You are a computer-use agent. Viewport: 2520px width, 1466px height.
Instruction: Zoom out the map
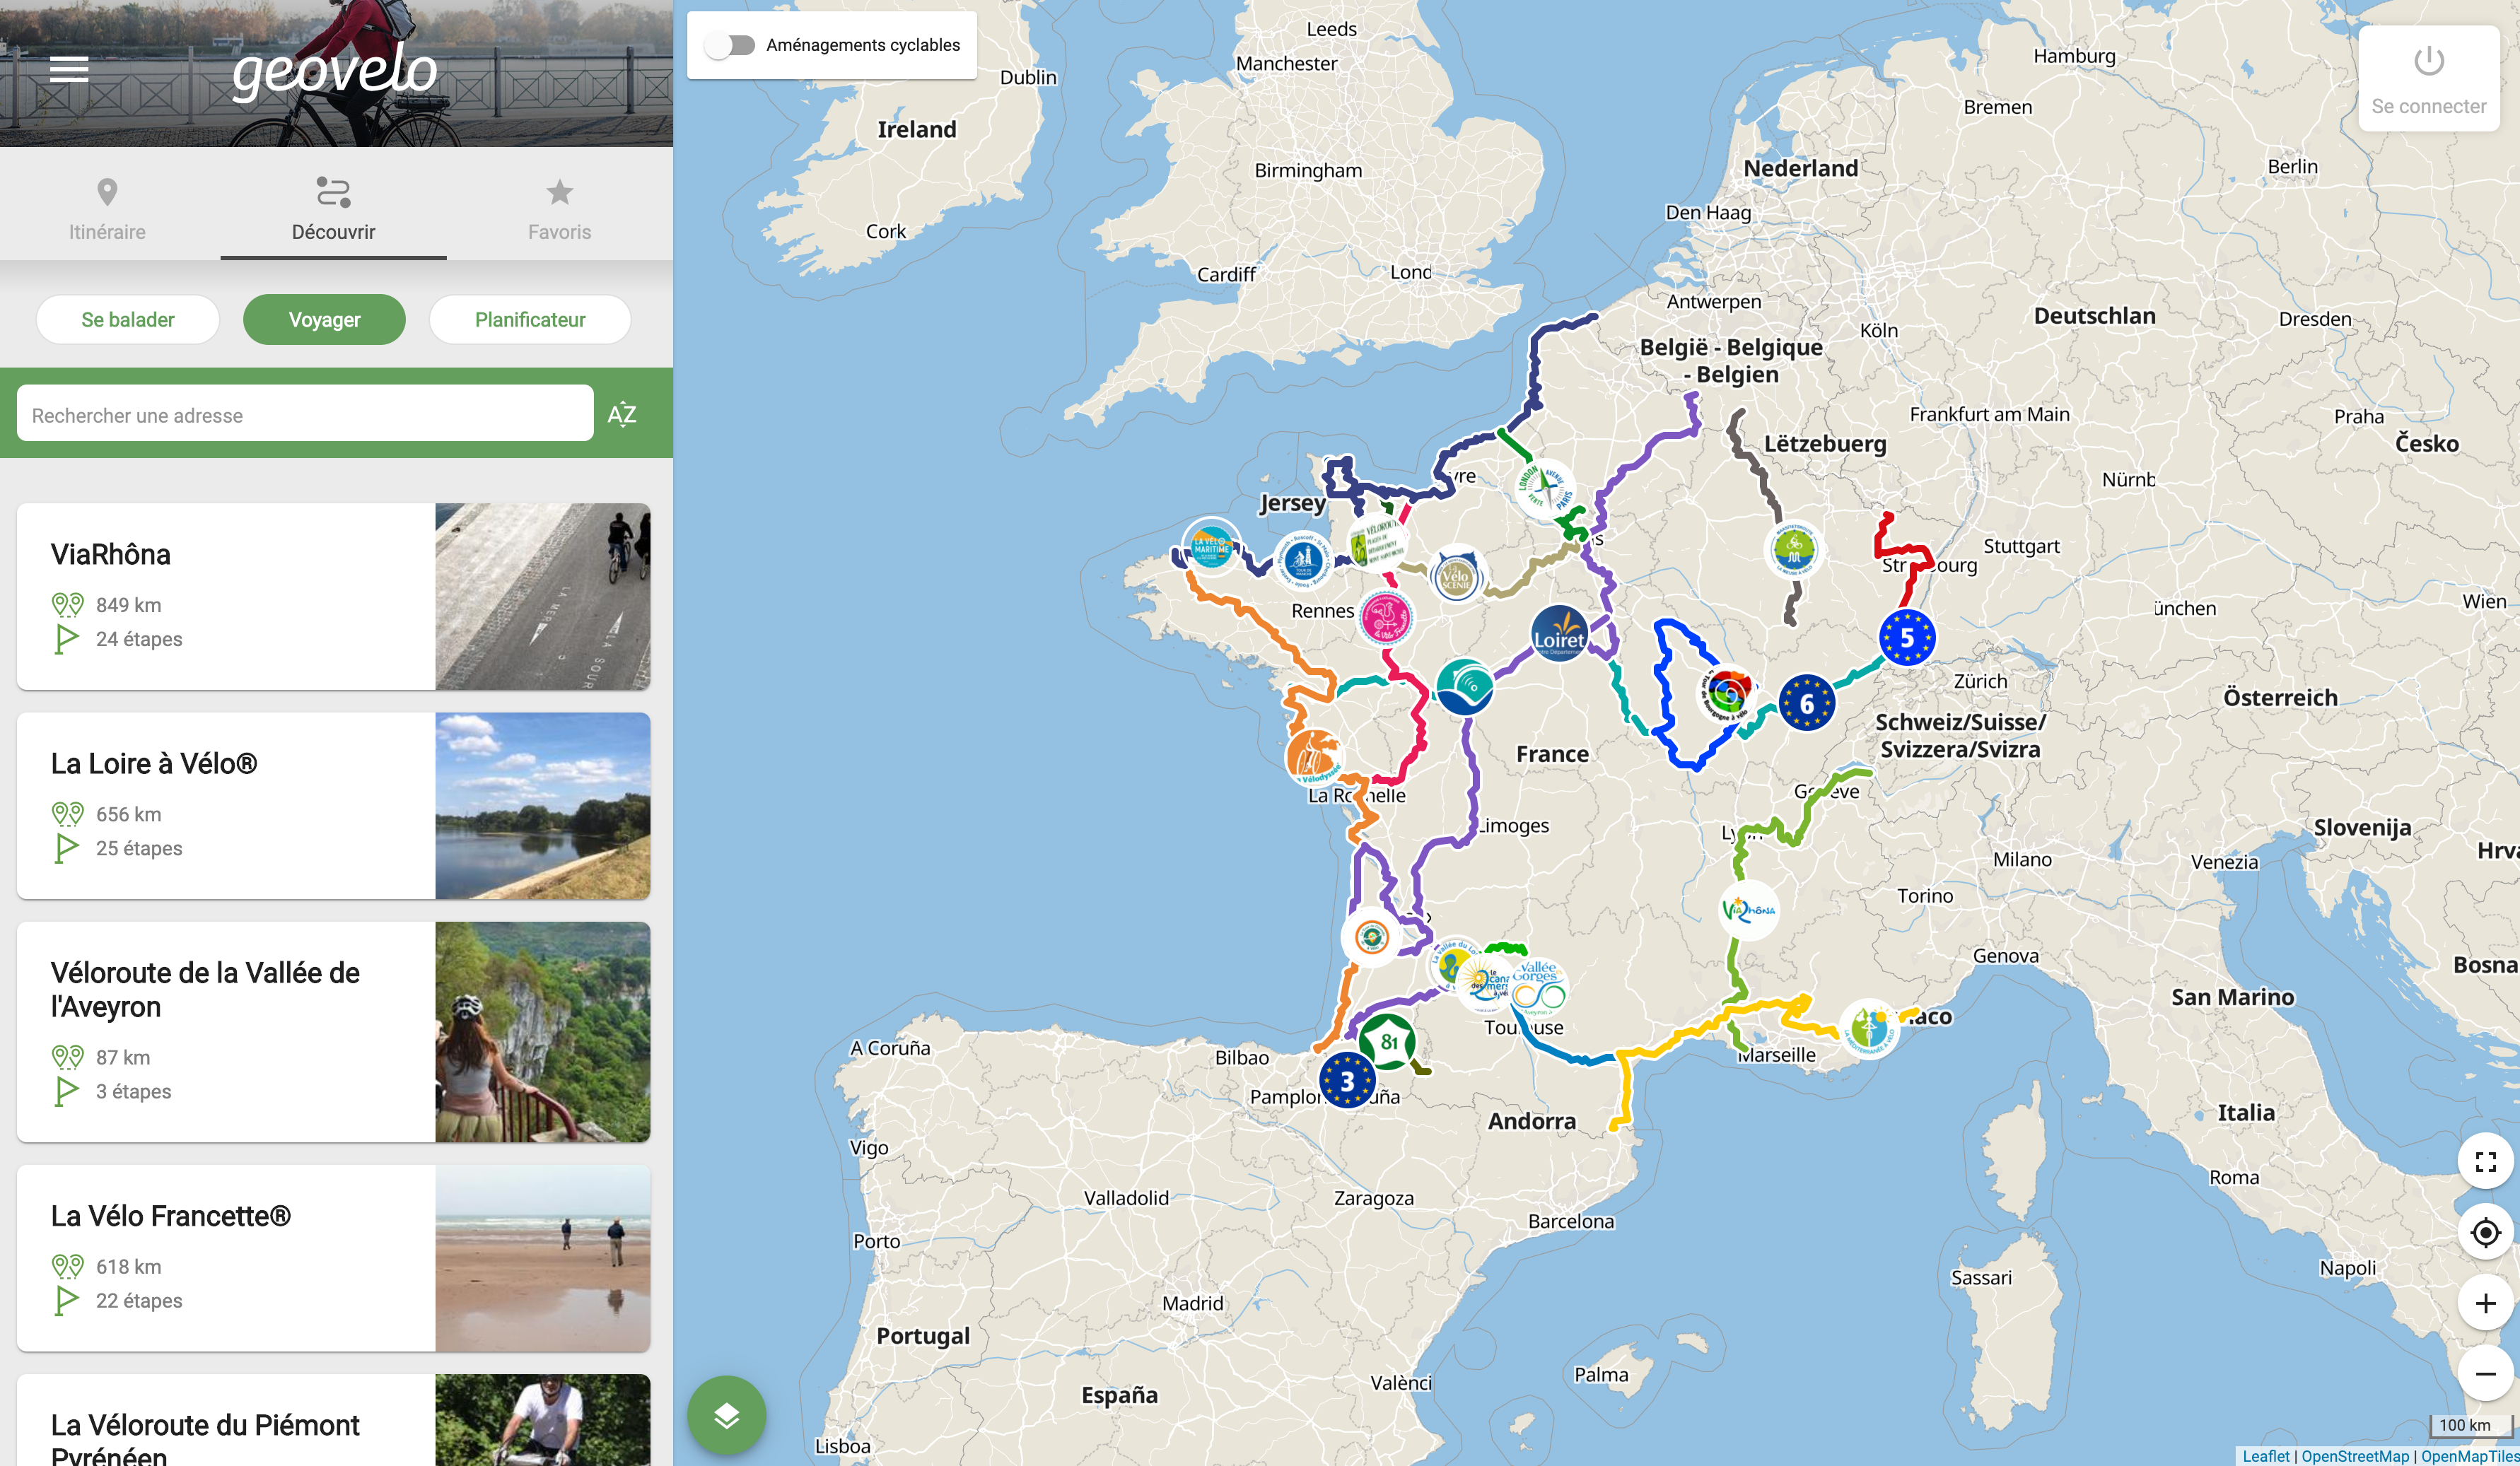(2485, 1373)
